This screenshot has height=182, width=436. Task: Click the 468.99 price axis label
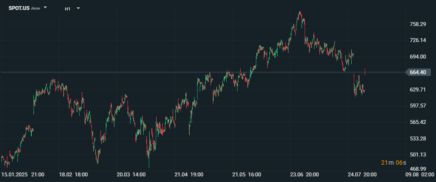coord(418,169)
